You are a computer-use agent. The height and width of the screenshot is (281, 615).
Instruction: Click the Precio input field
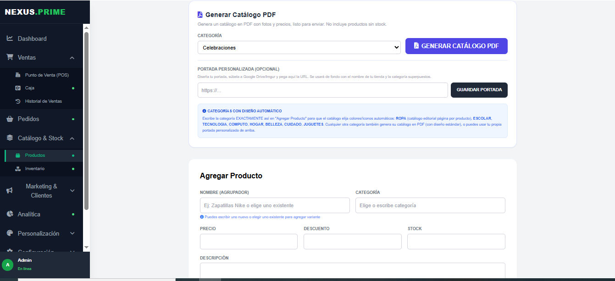(249, 242)
